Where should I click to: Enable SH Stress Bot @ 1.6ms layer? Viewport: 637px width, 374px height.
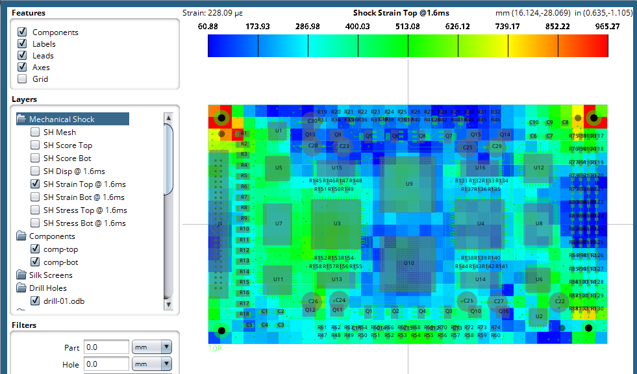point(35,223)
